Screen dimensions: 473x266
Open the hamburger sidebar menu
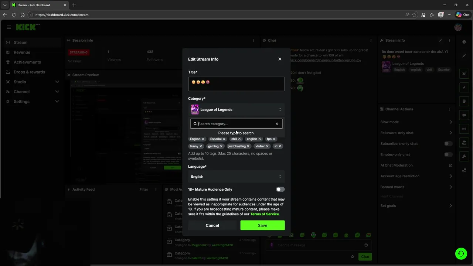pyautogui.click(x=8, y=27)
